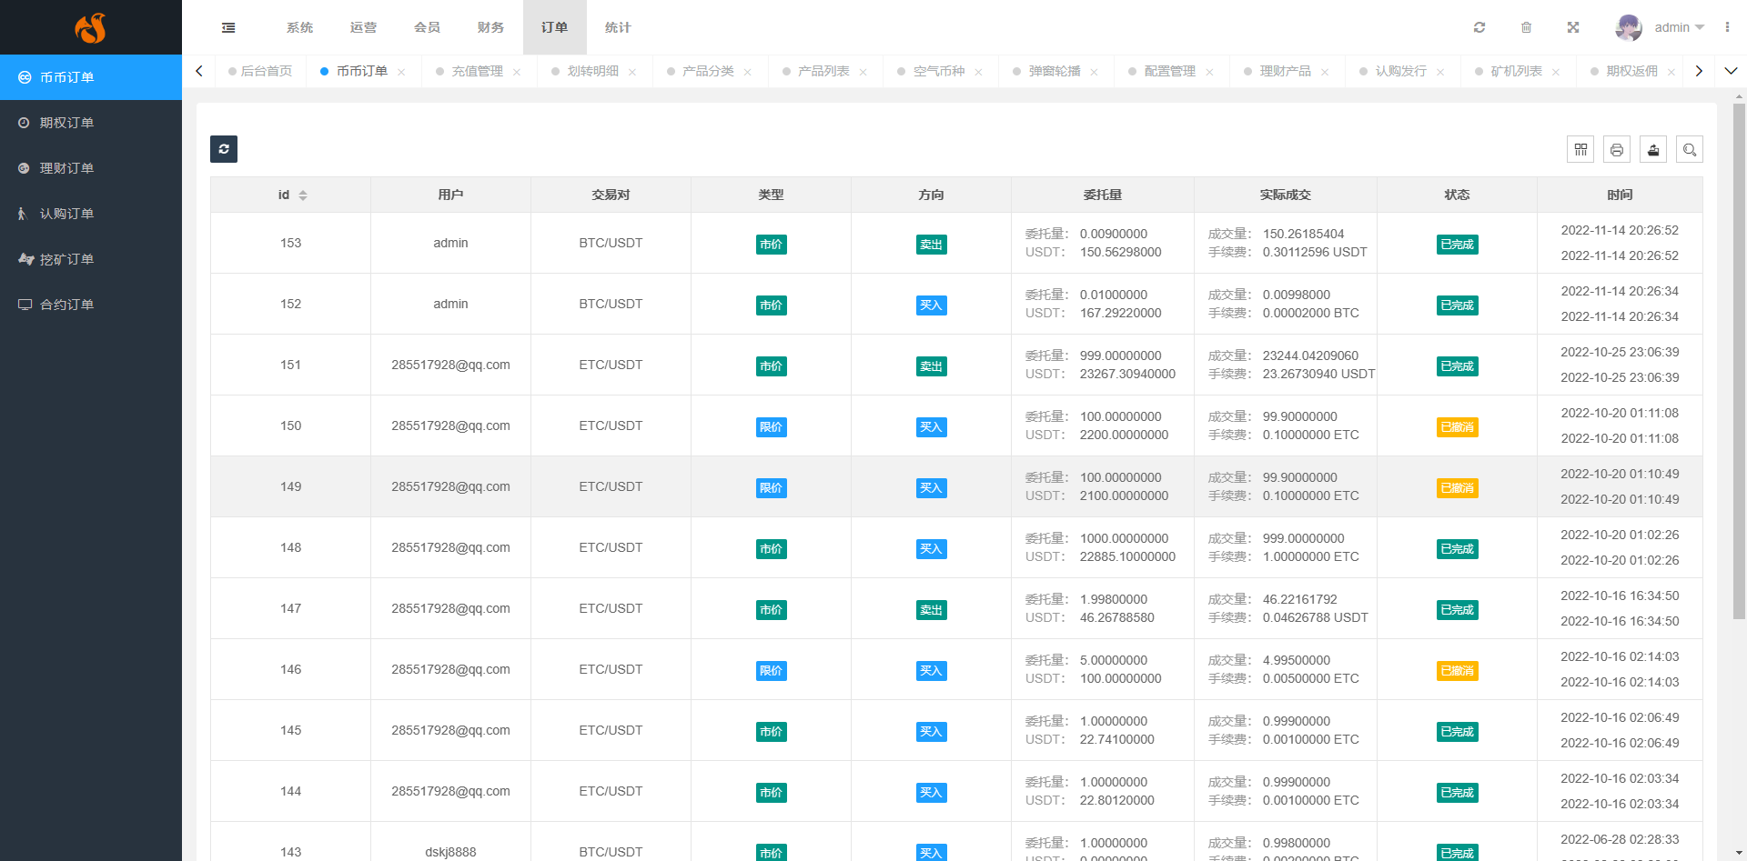Open 运营 top menu
Viewport: 1747px width, 861px height.
[363, 27]
